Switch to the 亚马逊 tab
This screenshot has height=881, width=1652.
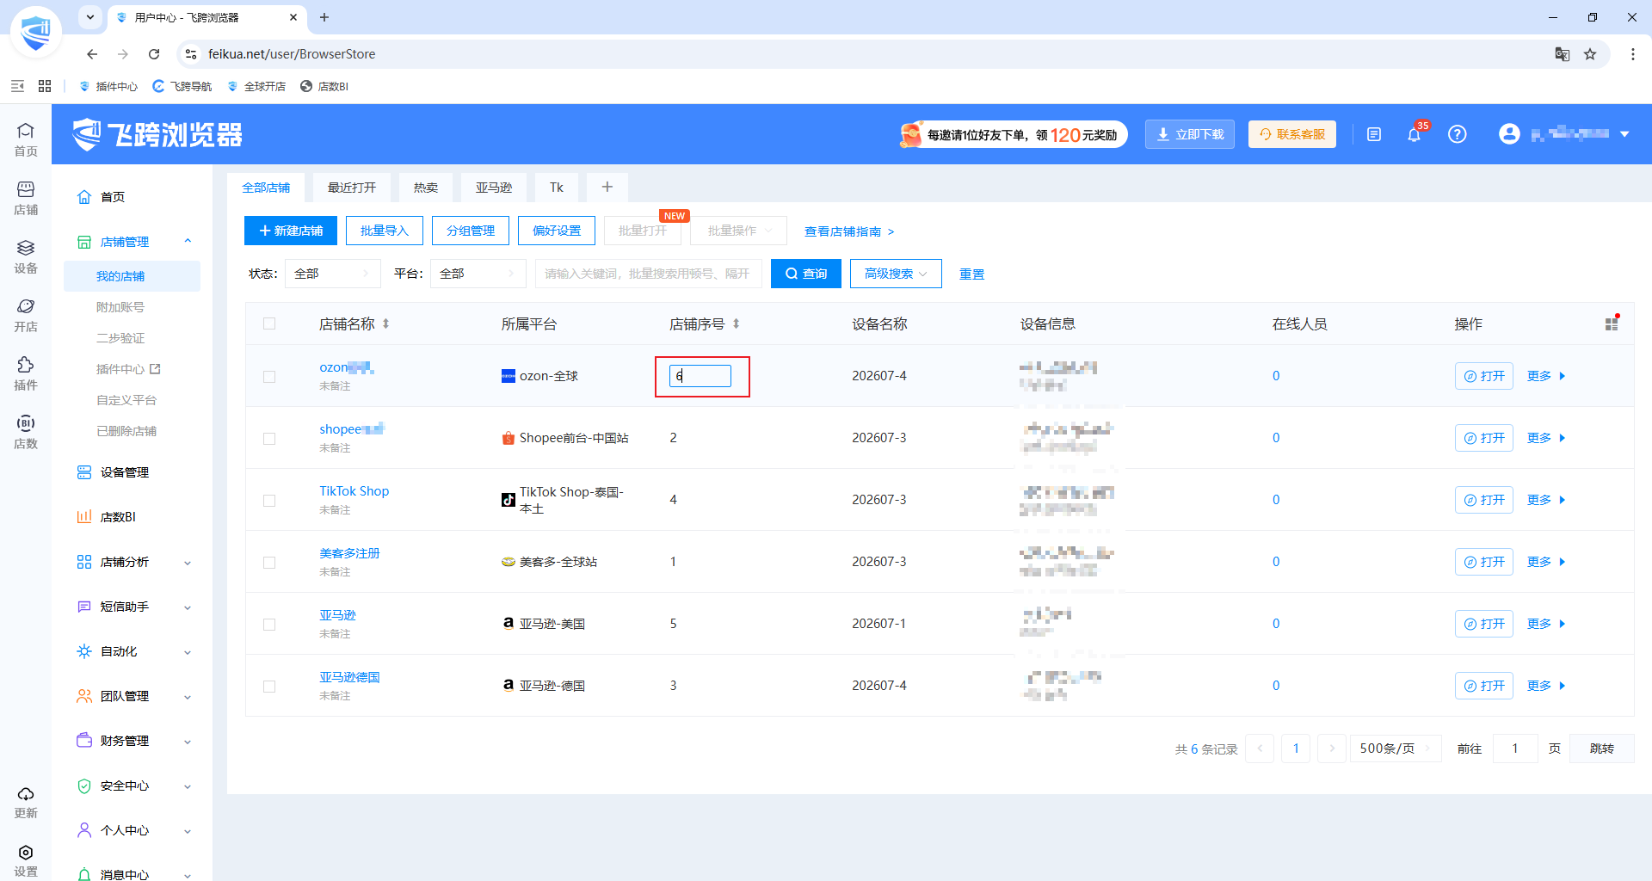coord(494,187)
